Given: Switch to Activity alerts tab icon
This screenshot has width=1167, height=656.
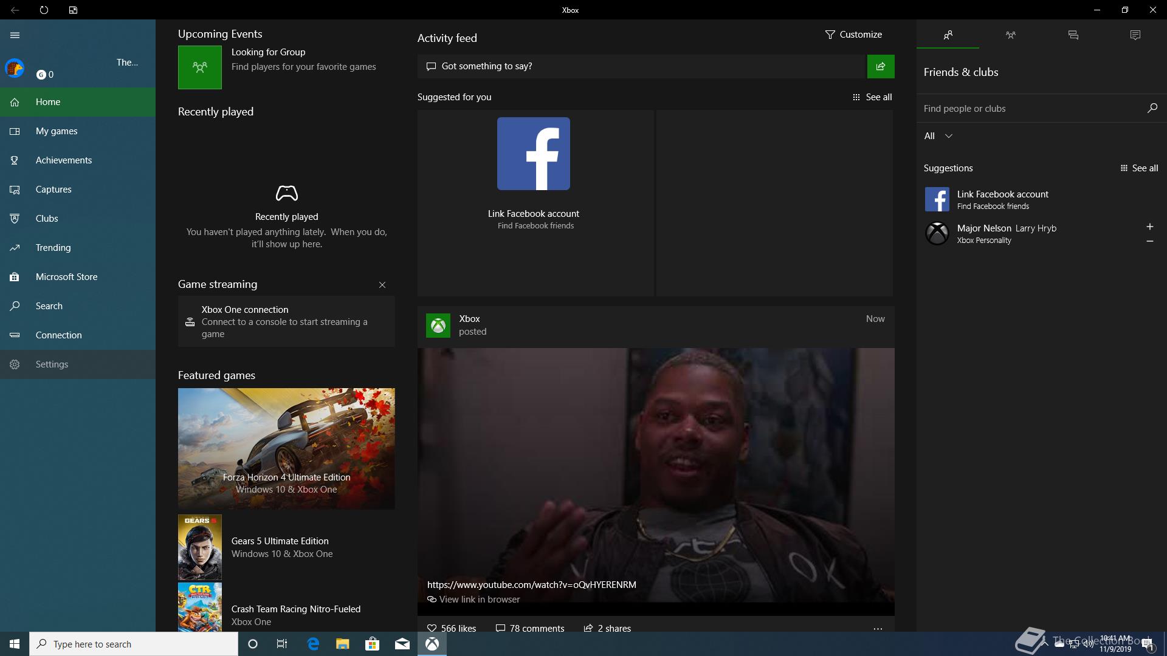Looking at the screenshot, I should pos(1135,35).
